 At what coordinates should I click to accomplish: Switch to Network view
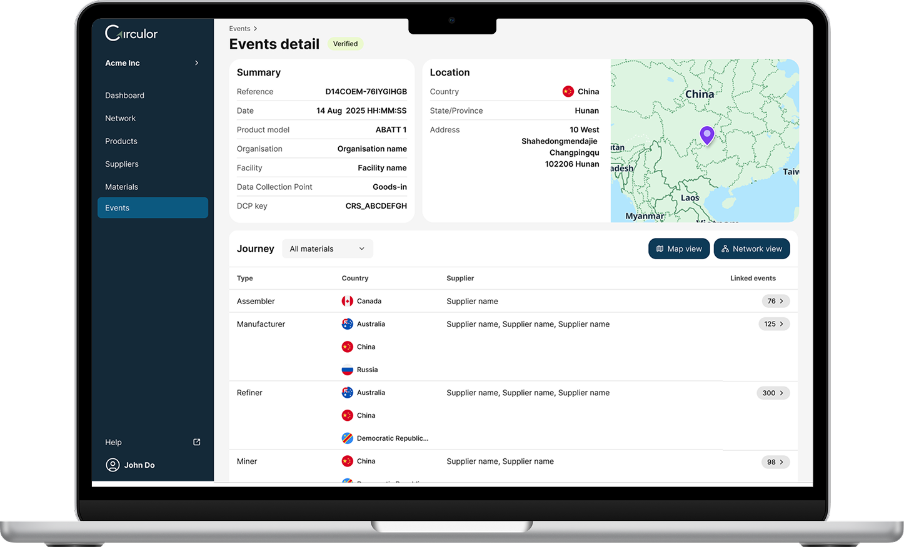tap(751, 249)
